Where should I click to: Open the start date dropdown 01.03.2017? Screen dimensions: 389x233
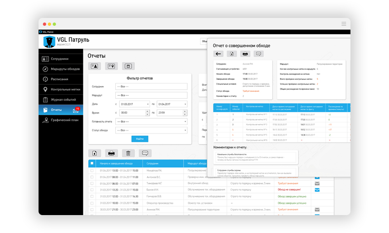point(134,104)
